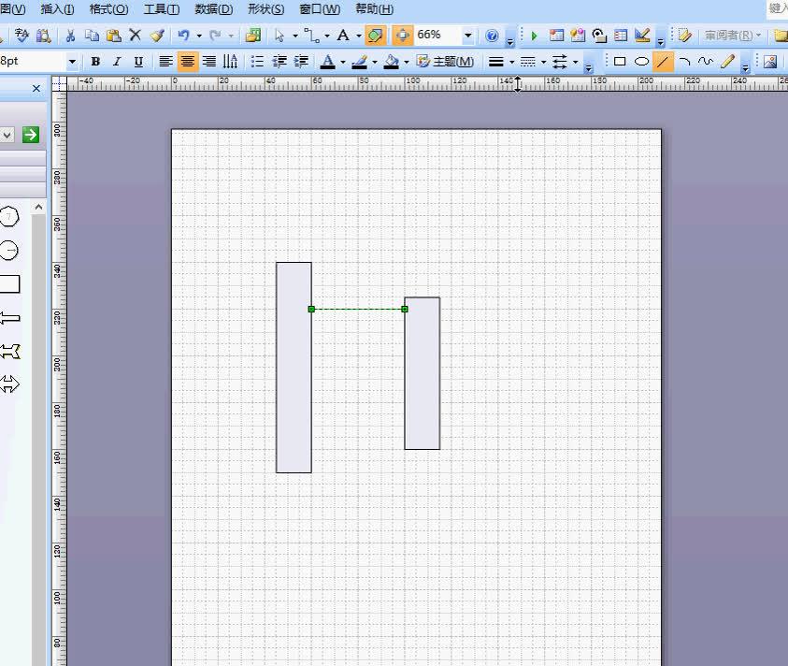
Task: Click the green play macro icon
Action: coord(534,36)
